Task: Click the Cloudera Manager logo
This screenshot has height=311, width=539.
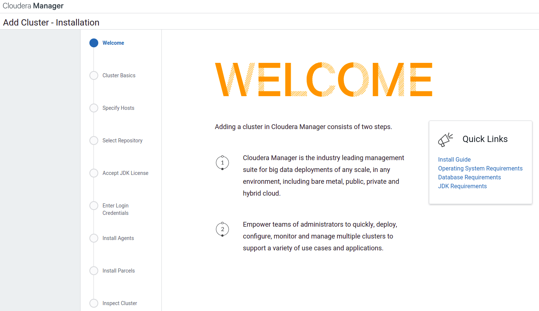Action: point(33,6)
